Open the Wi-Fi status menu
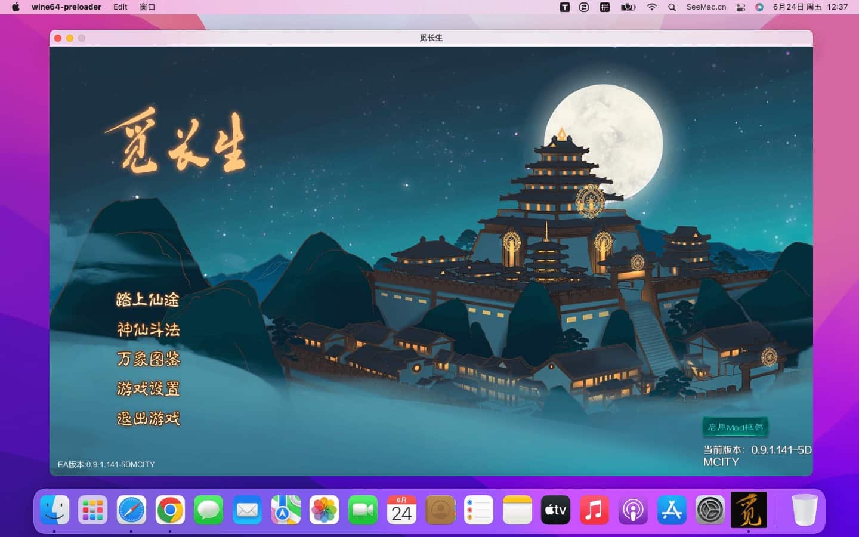 click(652, 7)
